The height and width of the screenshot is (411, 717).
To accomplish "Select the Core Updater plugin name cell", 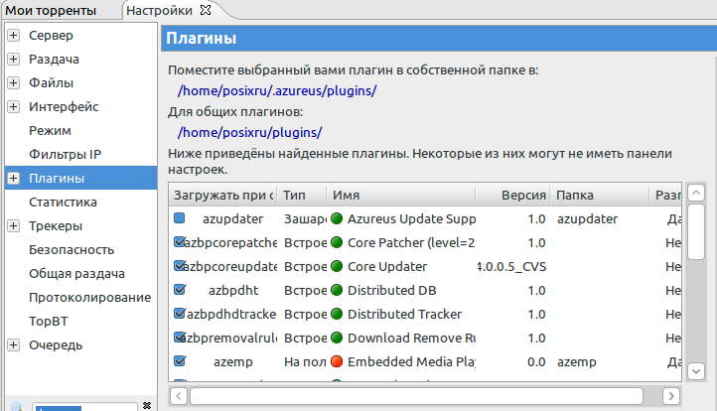I will coord(387,266).
